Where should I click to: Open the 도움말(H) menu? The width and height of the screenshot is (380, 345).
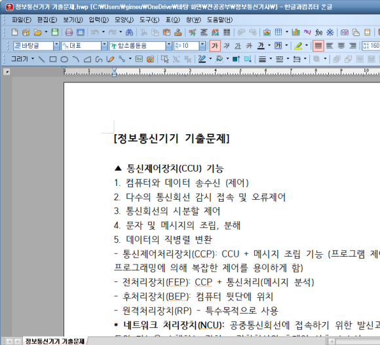tap(219, 20)
